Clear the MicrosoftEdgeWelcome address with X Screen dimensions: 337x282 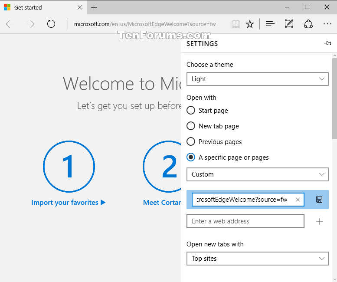(298, 200)
